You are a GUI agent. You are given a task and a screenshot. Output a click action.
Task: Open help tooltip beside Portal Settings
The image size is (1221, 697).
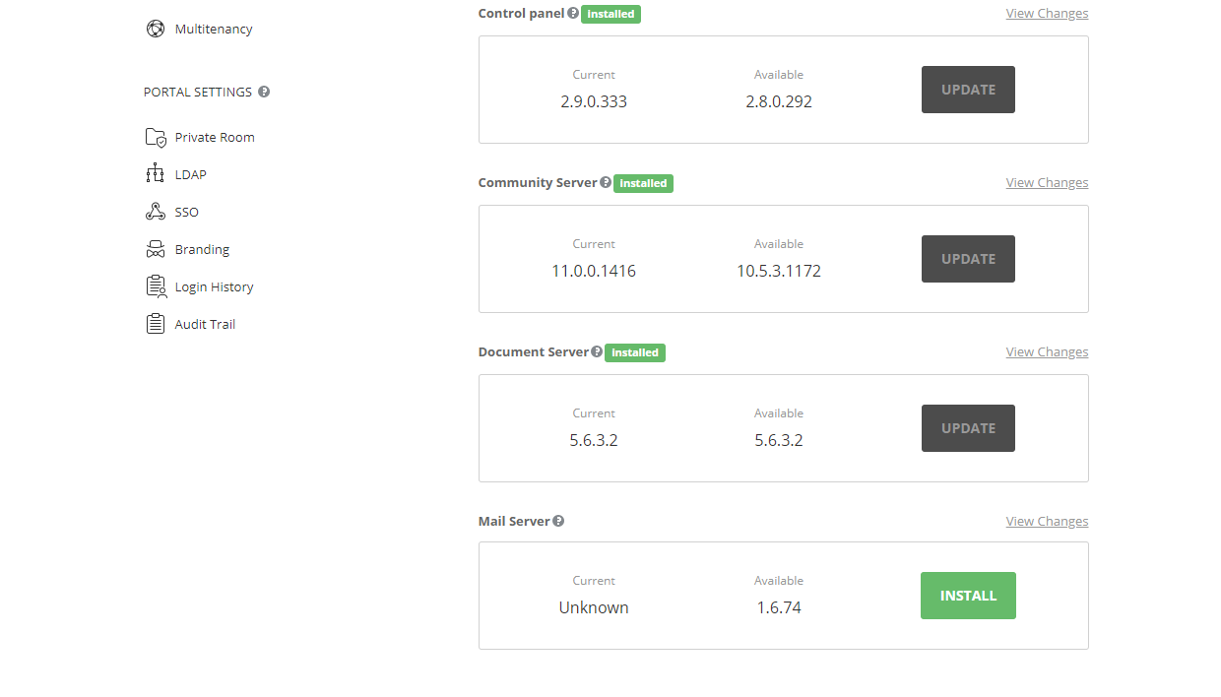pos(264,92)
